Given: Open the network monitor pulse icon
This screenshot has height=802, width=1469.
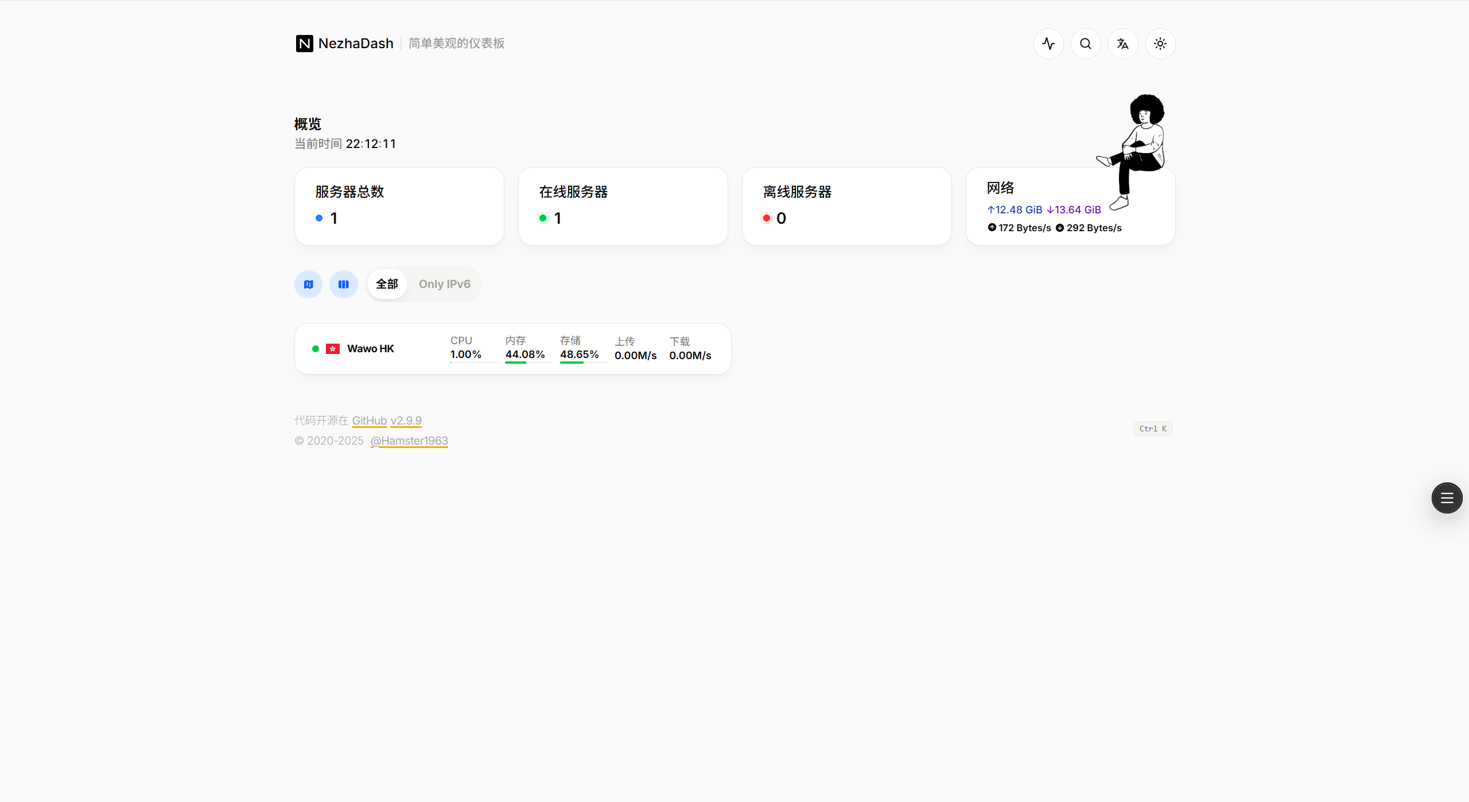Looking at the screenshot, I should (1048, 44).
